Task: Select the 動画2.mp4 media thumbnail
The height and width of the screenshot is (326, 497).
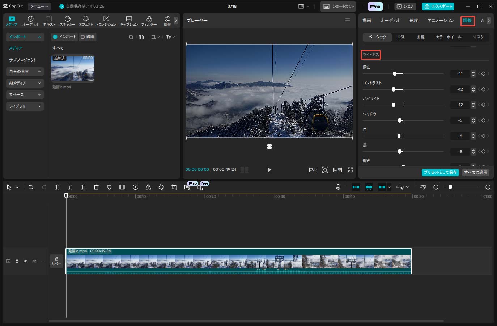Action: point(73,68)
